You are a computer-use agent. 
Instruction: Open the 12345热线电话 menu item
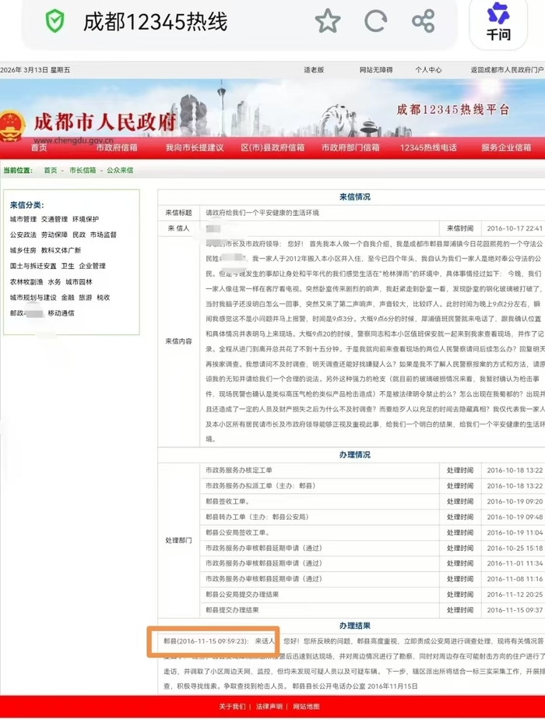click(x=428, y=147)
